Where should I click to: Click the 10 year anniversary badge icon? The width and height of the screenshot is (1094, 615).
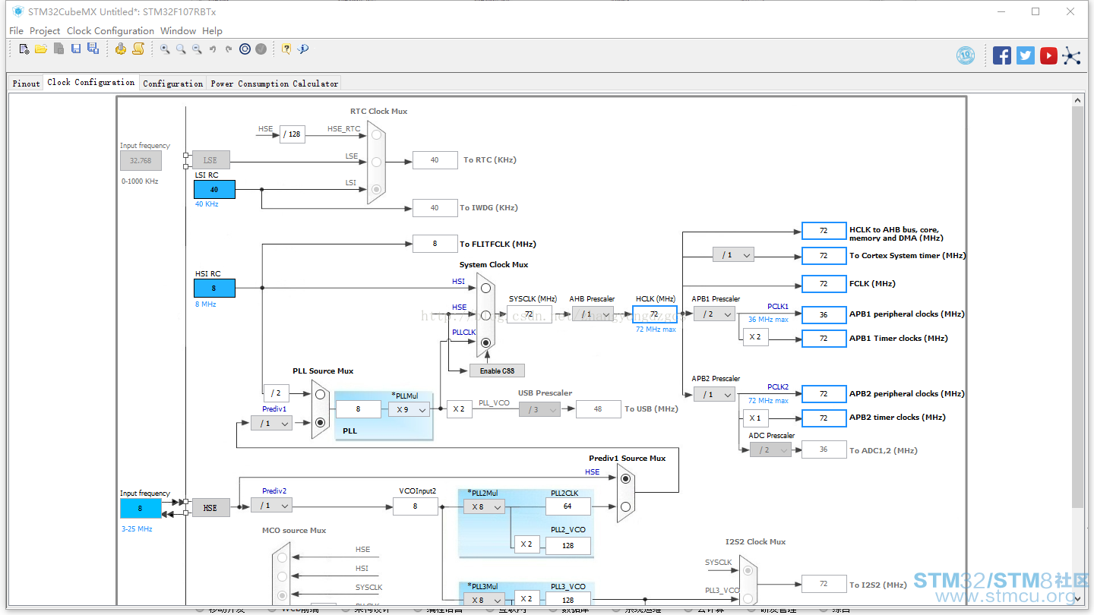click(966, 55)
